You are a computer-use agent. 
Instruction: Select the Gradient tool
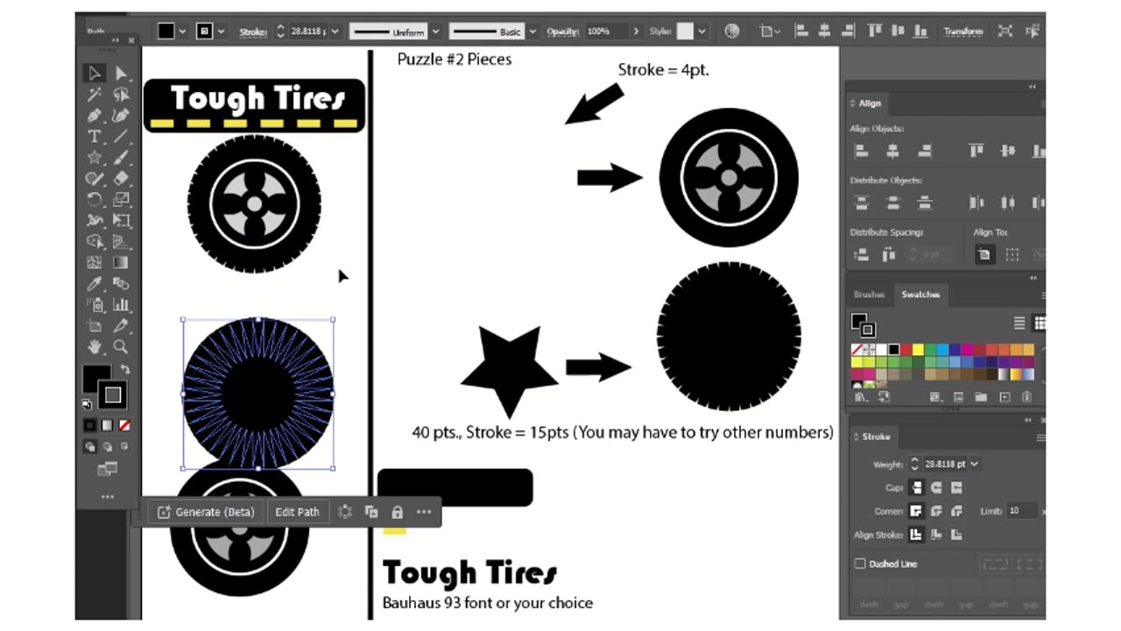tap(121, 262)
